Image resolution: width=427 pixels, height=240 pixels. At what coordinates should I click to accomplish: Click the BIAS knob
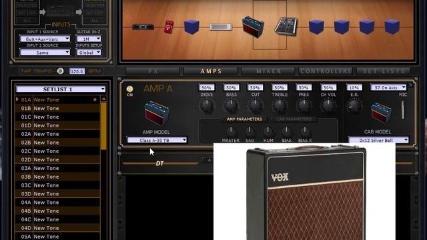click(286, 131)
